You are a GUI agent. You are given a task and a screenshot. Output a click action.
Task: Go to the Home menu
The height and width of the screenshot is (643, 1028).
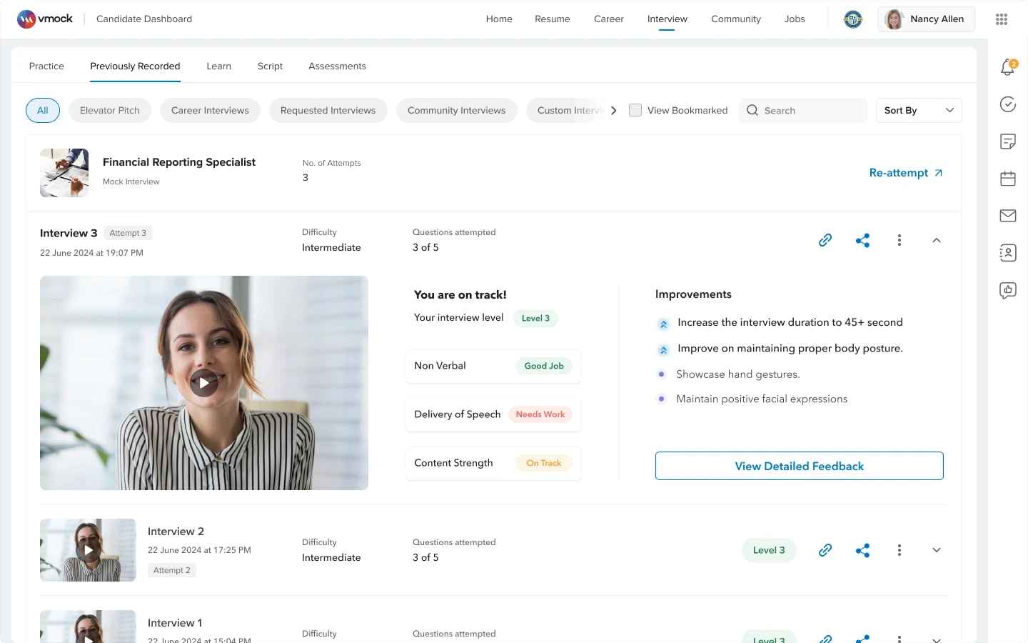pos(499,19)
